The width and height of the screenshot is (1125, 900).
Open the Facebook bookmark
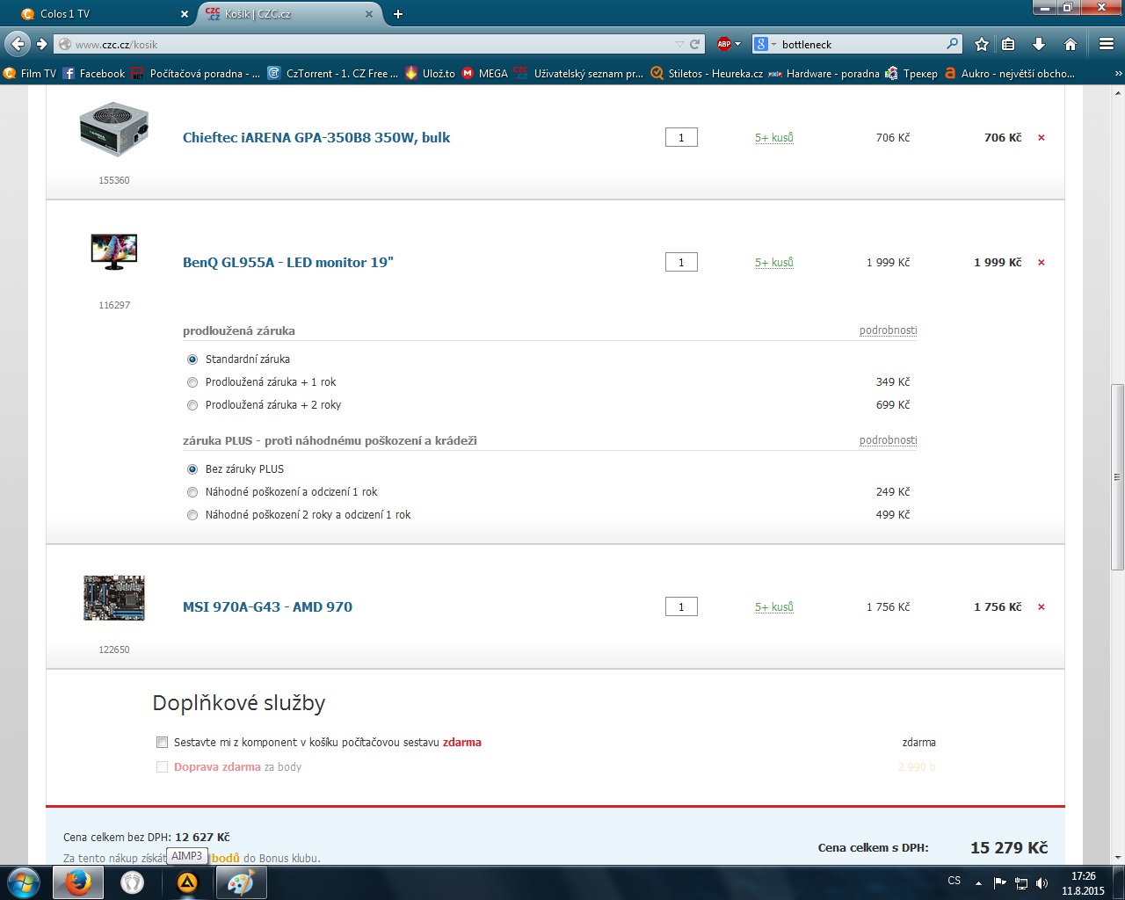94,74
